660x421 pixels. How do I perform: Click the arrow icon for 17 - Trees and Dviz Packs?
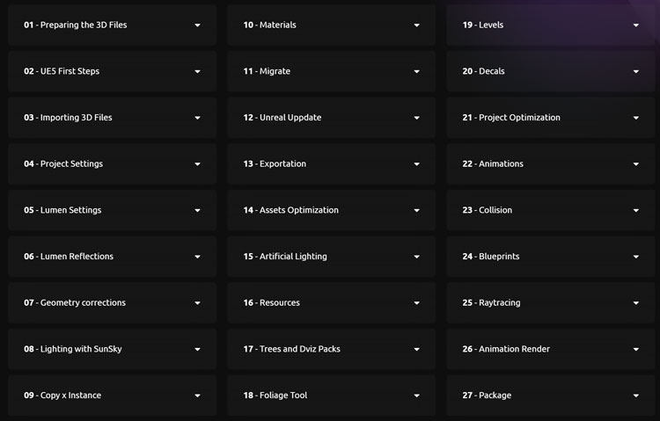(x=416, y=350)
